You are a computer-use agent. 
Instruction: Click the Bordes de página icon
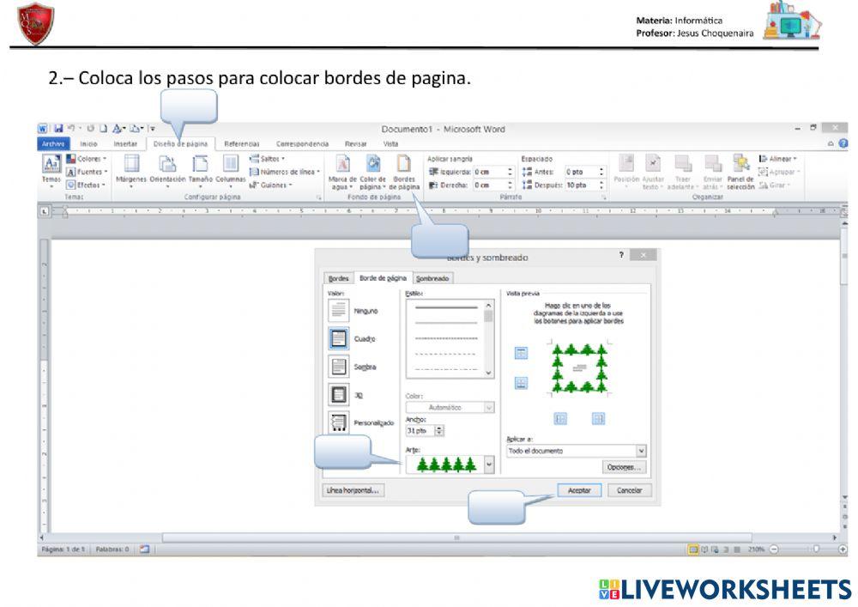click(x=403, y=164)
